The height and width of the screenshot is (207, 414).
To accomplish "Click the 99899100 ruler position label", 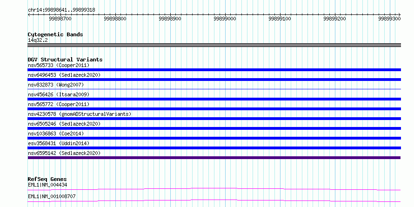I will coord(280,19).
